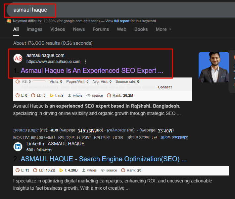Open the Books tab

pos(141,29)
